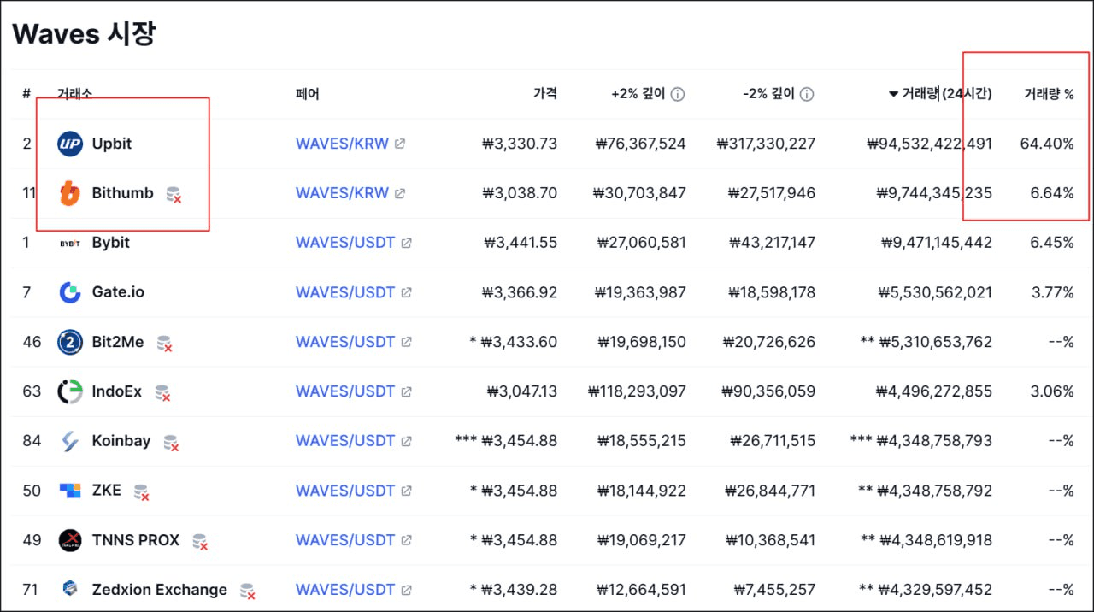Click the Bithumb exchange logo
This screenshot has height=612, width=1094.
70,193
